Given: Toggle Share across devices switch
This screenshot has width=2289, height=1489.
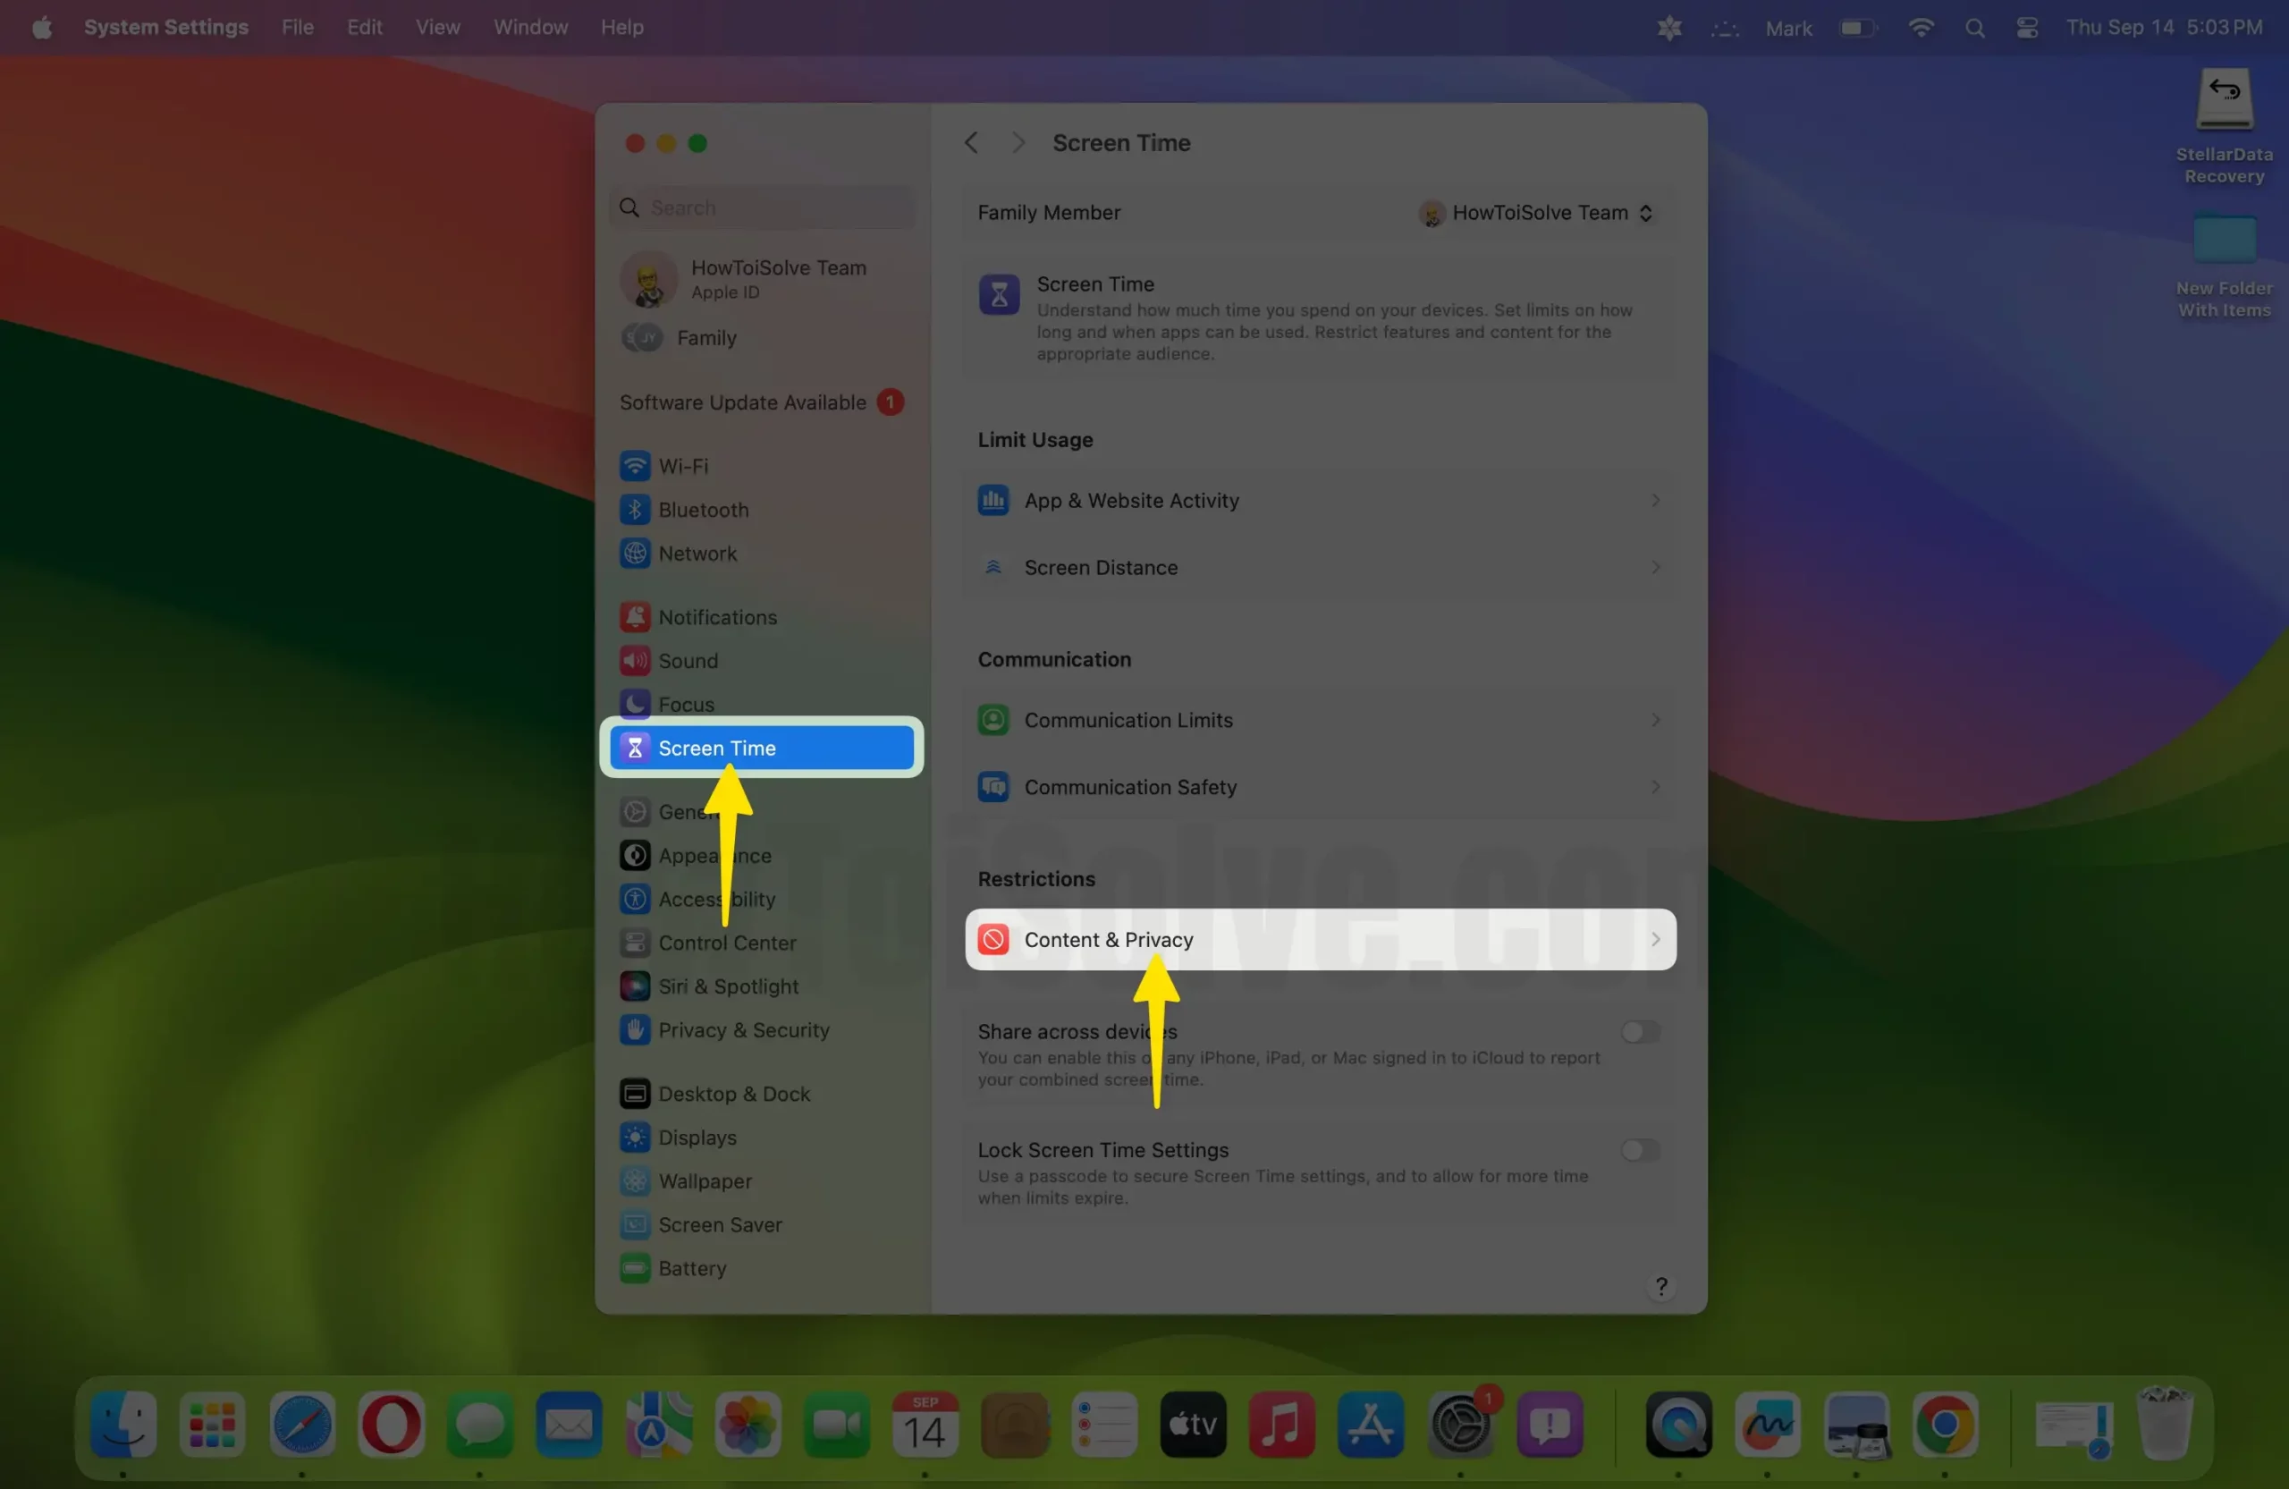Looking at the screenshot, I should 1640,1032.
